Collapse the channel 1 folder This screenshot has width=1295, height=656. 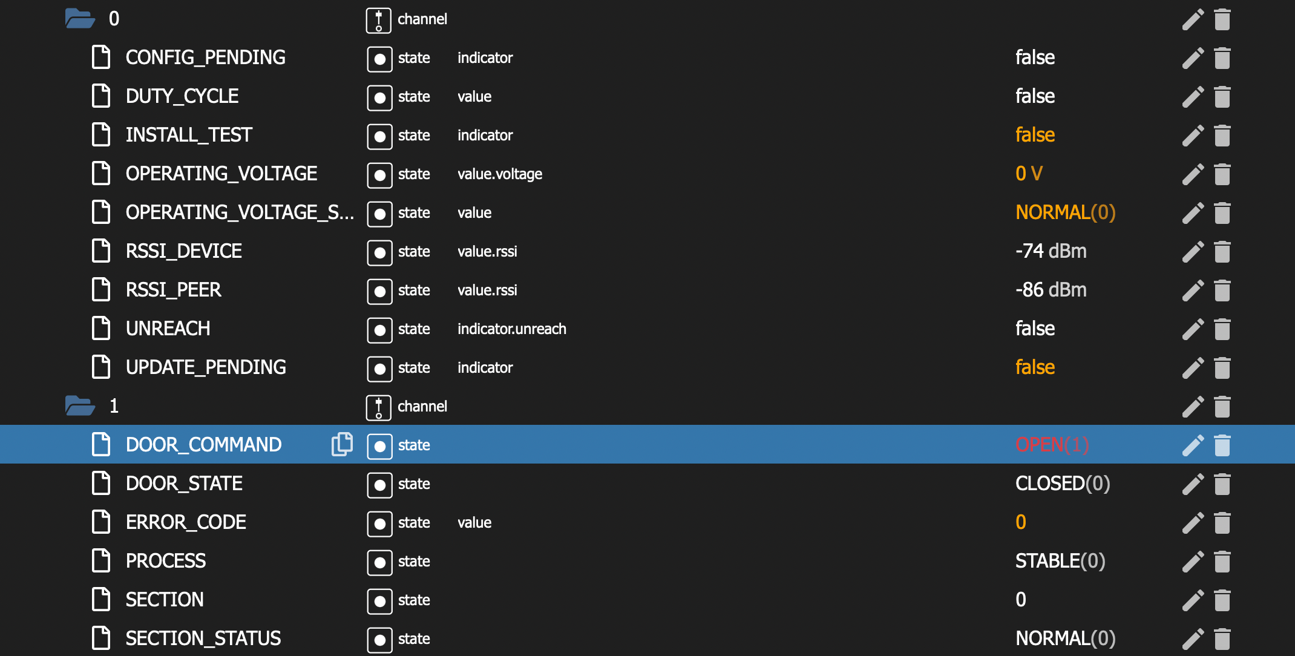click(x=80, y=406)
